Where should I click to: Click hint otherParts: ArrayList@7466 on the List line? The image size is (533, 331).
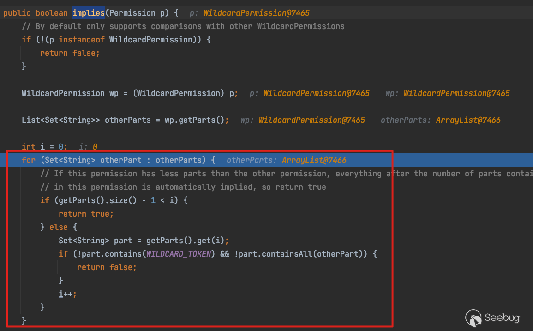[441, 120]
